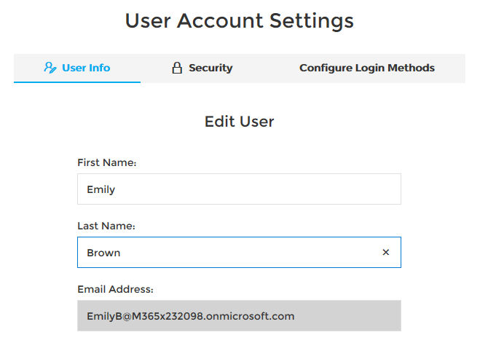488x351 pixels.
Task: Place cursor on the text 'Emily'
Action: [101, 189]
